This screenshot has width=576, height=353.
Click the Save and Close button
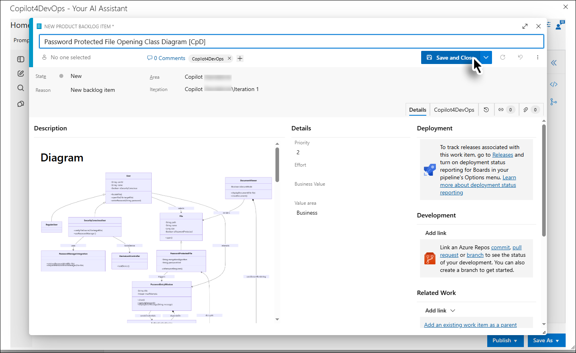[451, 57]
